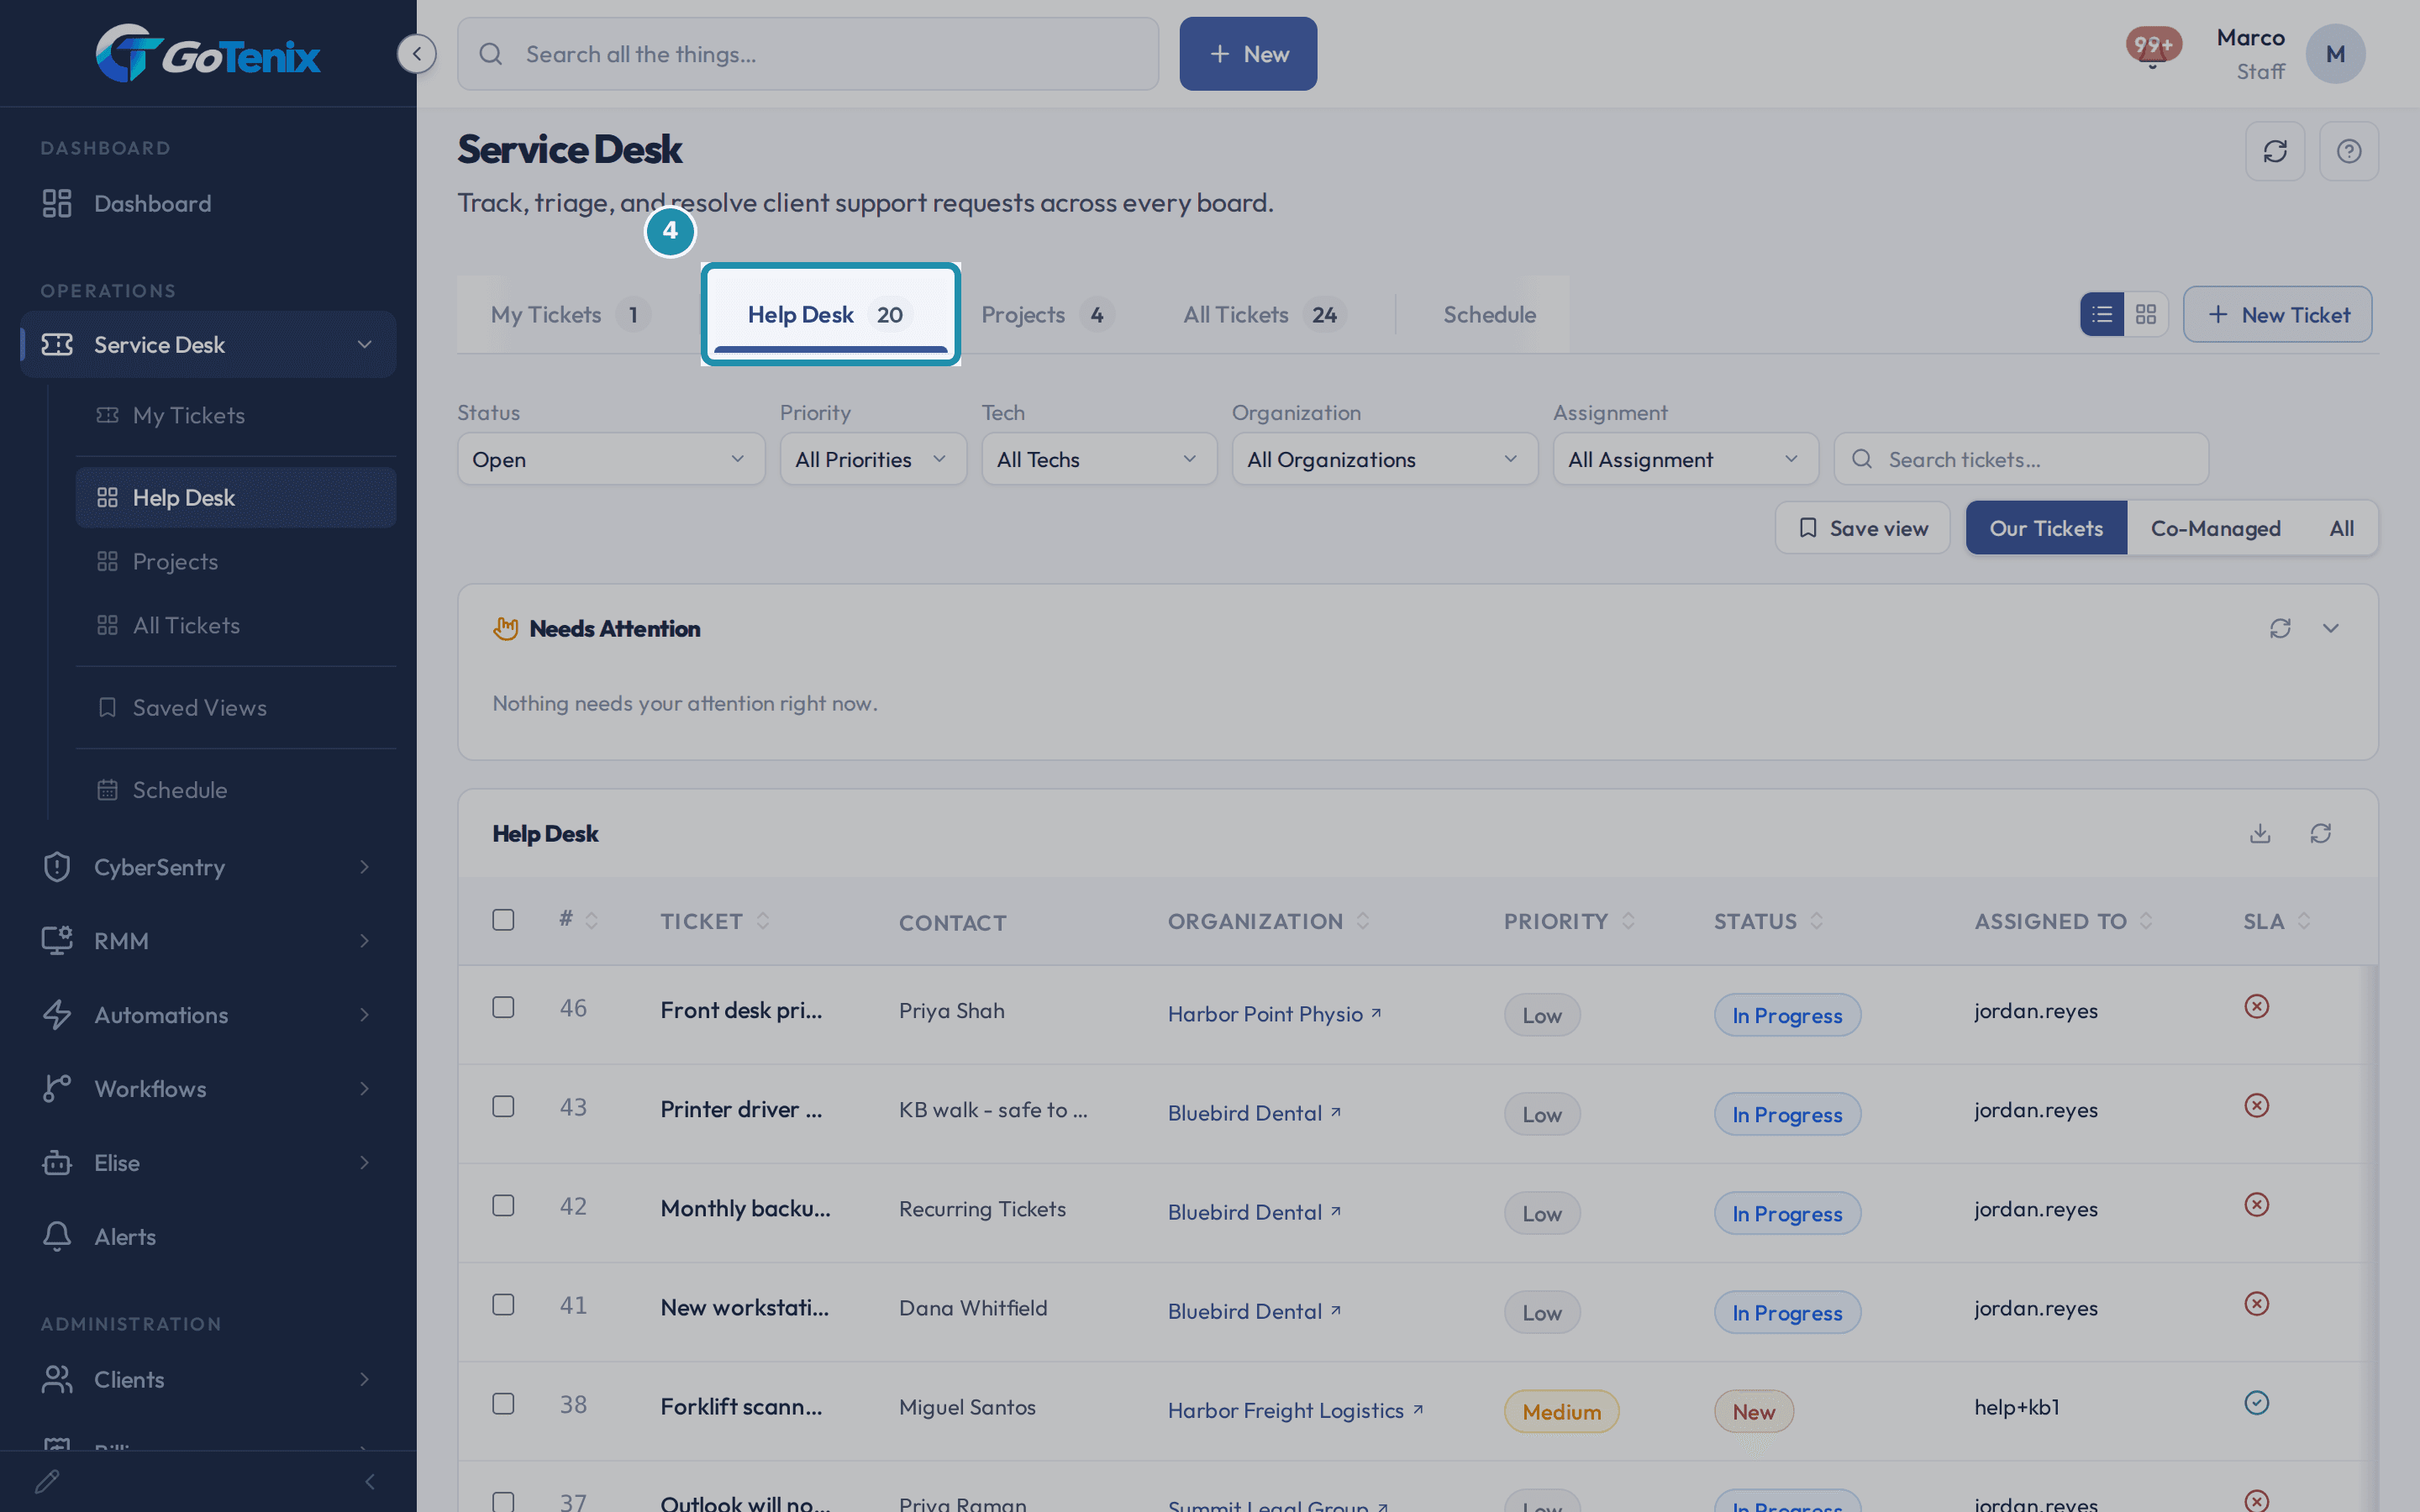2420x1512 pixels.
Task: Click the Marco user avatar
Action: point(2335,54)
